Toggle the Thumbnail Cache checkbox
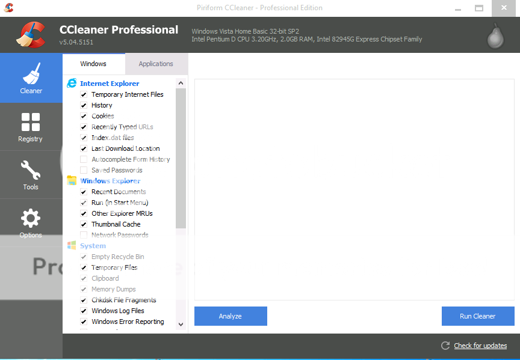 pyautogui.click(x=84, y=224)
